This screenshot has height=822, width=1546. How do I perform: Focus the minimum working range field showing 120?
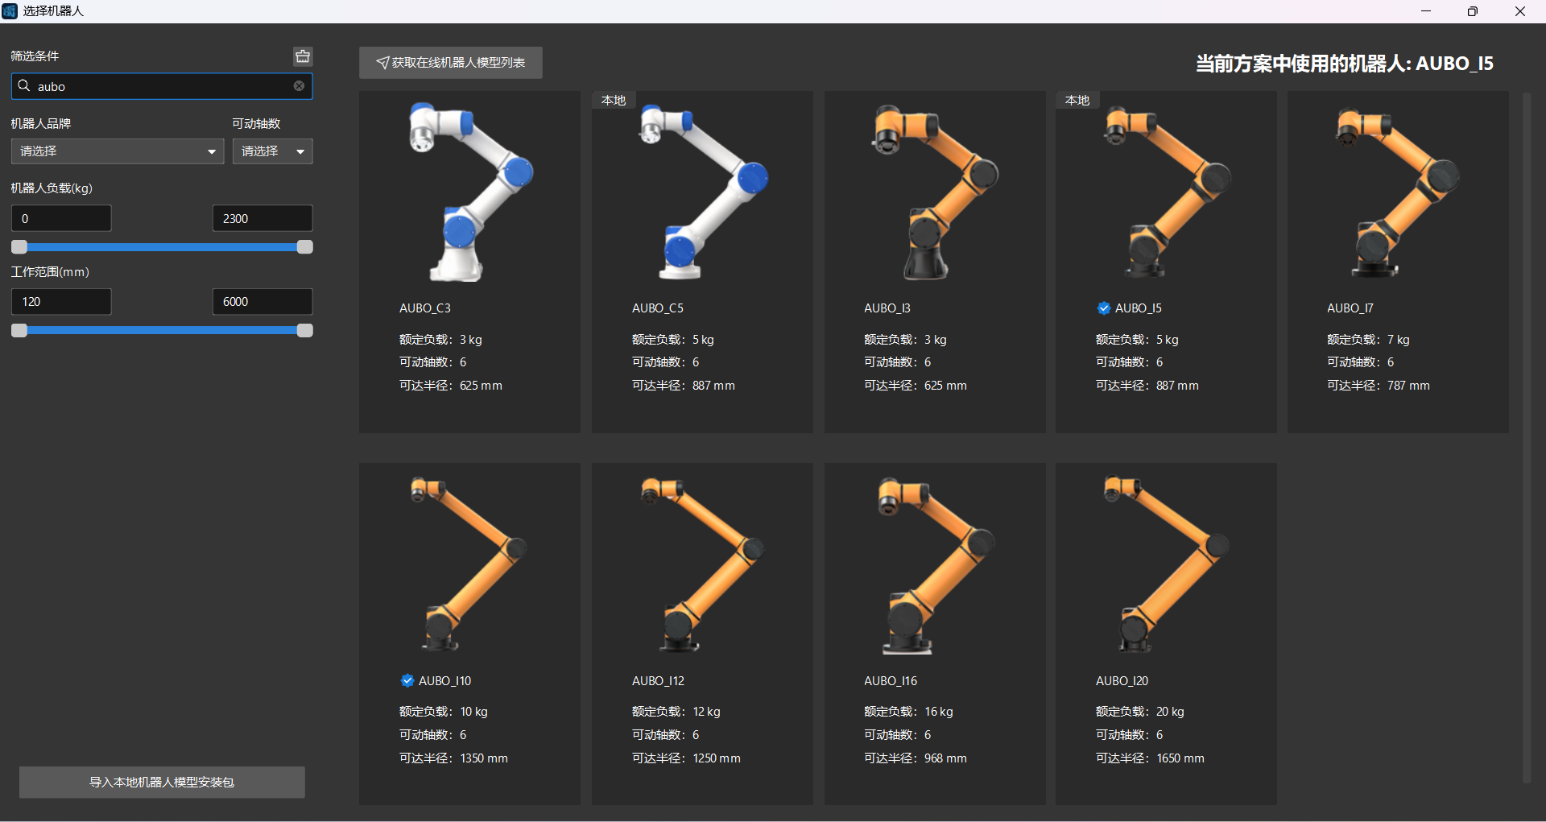[x=61, y=302]
